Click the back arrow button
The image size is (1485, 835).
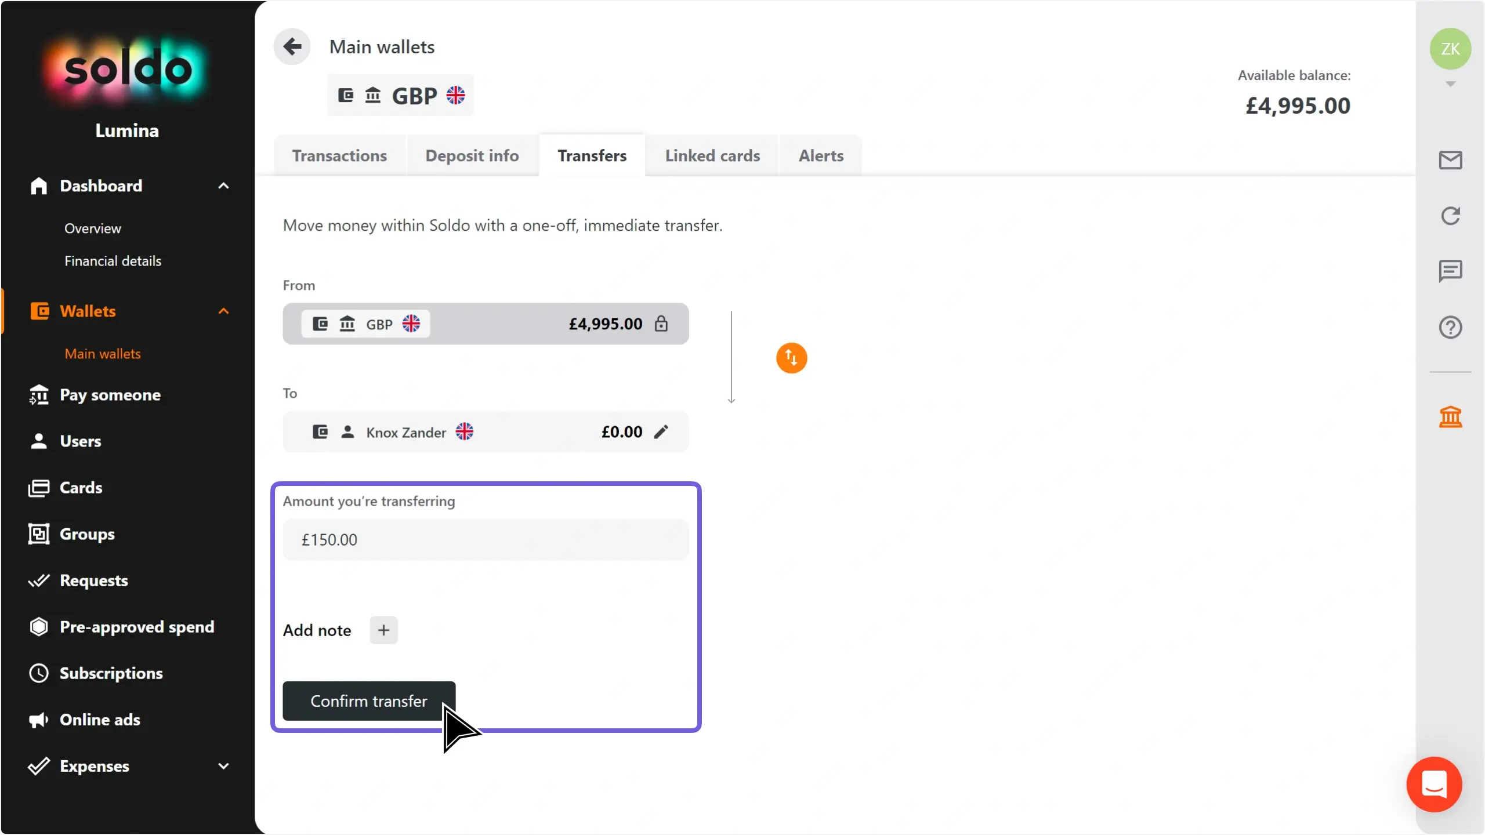coord(292,46)
